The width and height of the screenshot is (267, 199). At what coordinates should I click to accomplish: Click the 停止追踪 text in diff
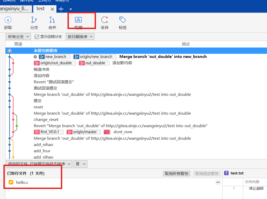[256, 188]
